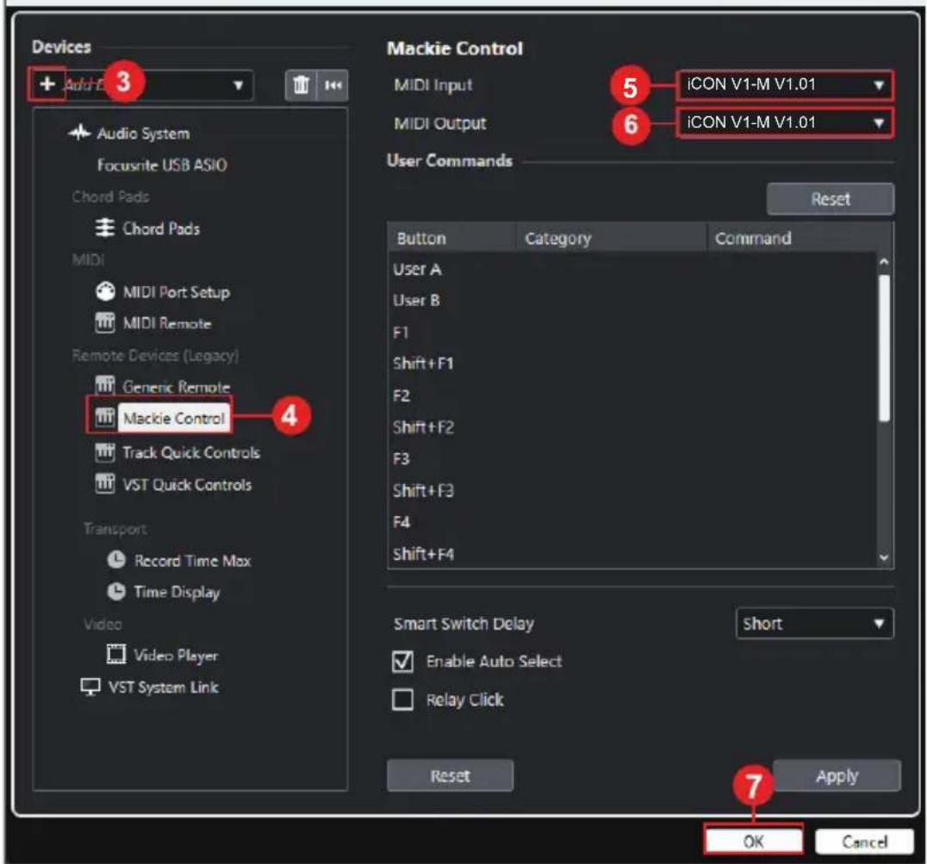Click the Audio System waveform icon
The height and width of the screenshot is (864, 927).
pyautogui.click(x=79, y=133)
